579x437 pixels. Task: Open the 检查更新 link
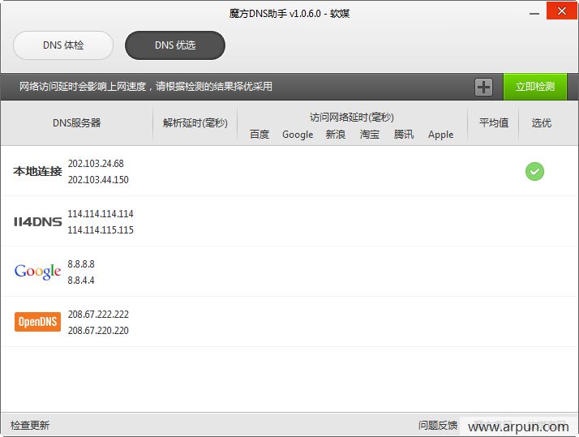[x=30, y=426]
